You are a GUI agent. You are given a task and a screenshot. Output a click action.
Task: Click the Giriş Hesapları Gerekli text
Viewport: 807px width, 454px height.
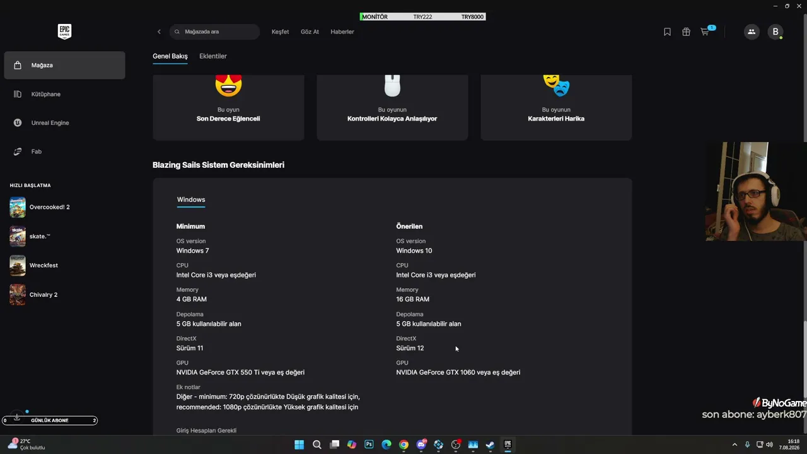pos(206,431)
